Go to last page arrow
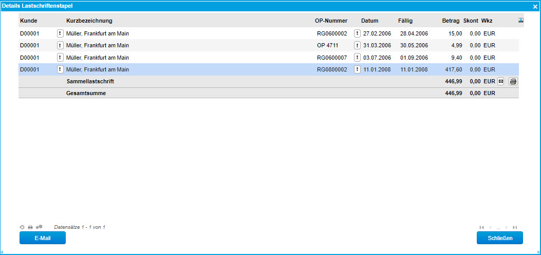 pyautogui.click(x=515, y=227)
